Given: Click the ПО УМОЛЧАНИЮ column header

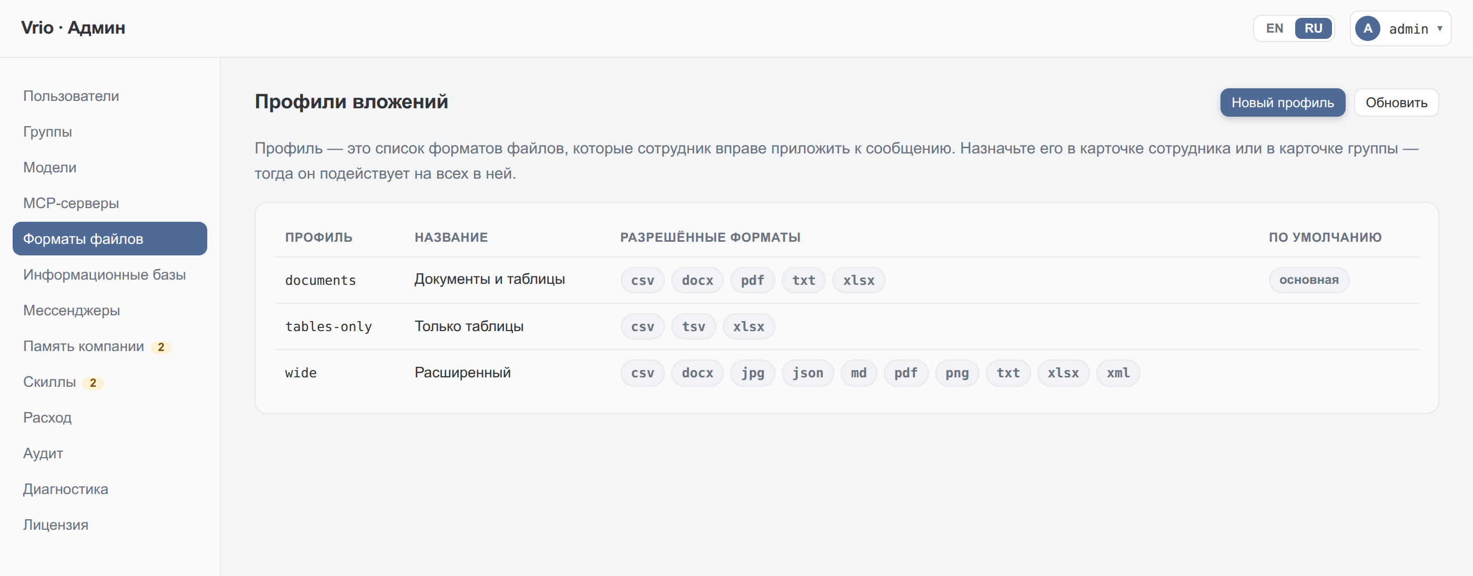Looking at the screenshot, I should 1325,237.
